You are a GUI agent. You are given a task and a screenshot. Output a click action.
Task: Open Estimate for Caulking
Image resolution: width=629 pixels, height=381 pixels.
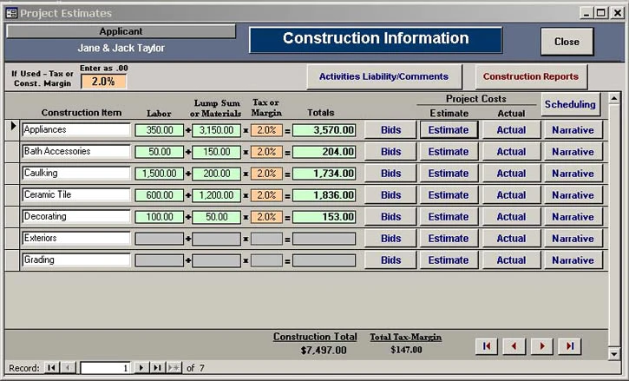[449, 174]
